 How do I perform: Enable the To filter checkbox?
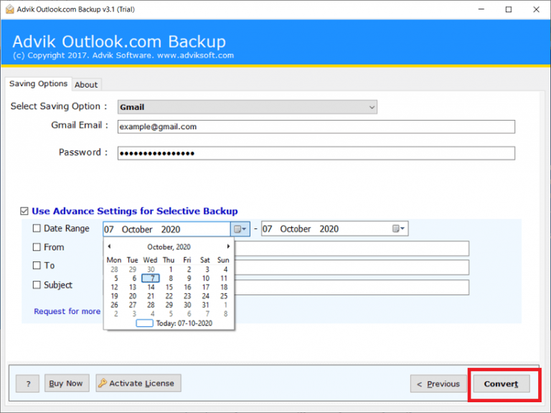coord(37,265)
